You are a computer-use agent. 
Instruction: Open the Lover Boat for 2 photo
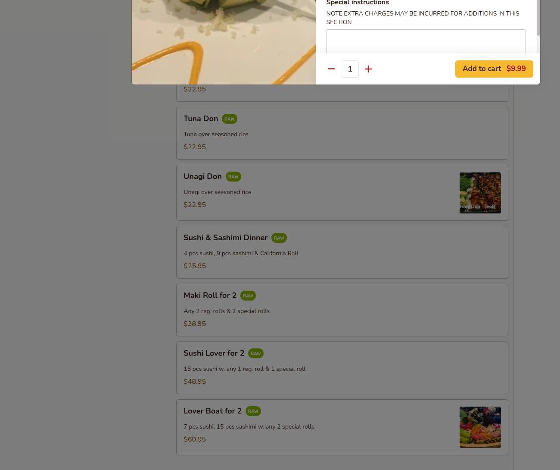point(480,427)
